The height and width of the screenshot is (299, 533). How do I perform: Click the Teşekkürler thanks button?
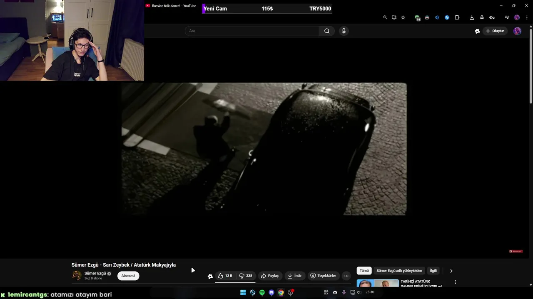323,276
